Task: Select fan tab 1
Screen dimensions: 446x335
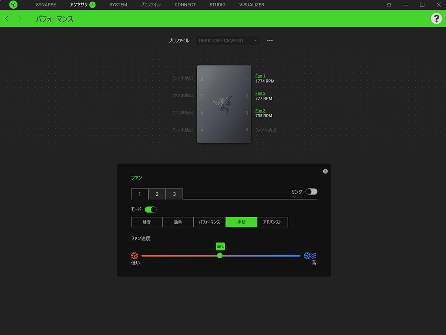Action: 140,194
